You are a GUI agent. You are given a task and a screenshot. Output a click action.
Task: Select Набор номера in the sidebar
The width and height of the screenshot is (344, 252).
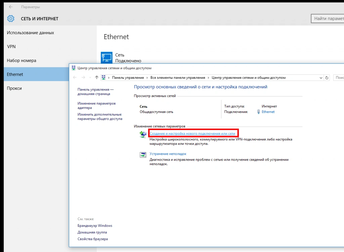[21, 61]
